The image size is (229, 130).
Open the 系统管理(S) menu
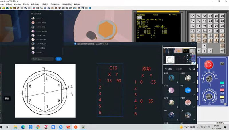[67, 4]
